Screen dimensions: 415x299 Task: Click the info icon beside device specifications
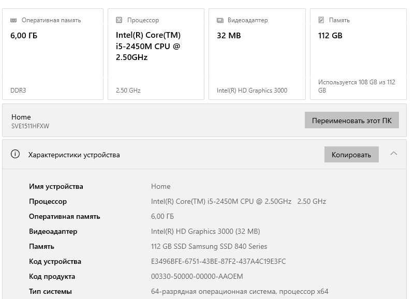coord(16,154)
